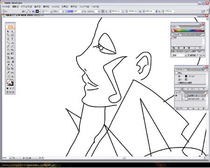Select the Selection arrow tool

[x=8, y=31]
